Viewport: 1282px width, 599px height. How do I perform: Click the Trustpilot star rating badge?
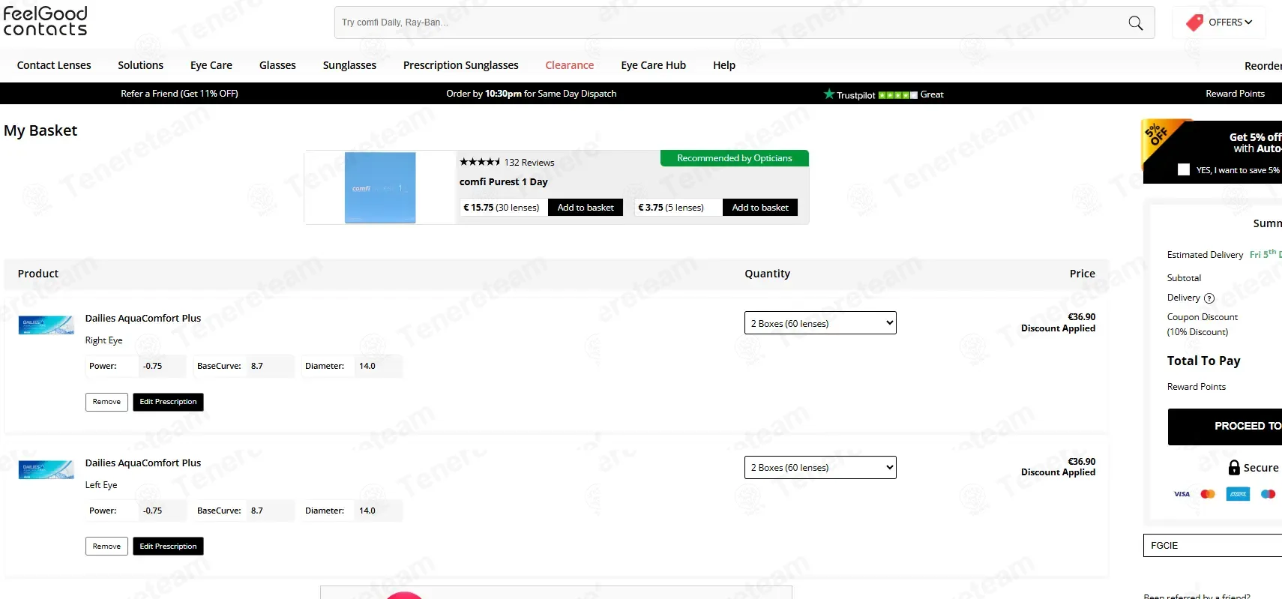click(883, 94)
